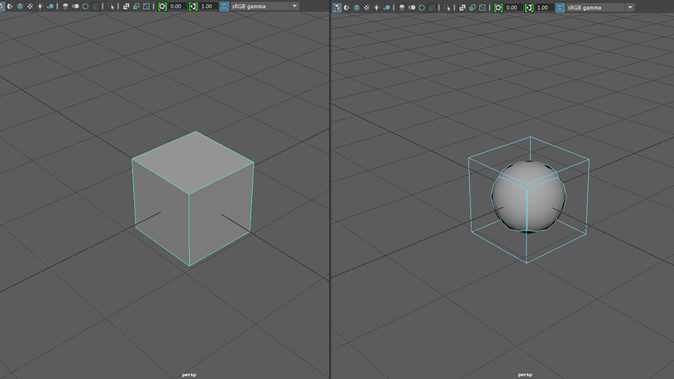Enable Wireframe on Shaded in right viewport
Viewport: 674px width, 379px height.
coord(357,7)
